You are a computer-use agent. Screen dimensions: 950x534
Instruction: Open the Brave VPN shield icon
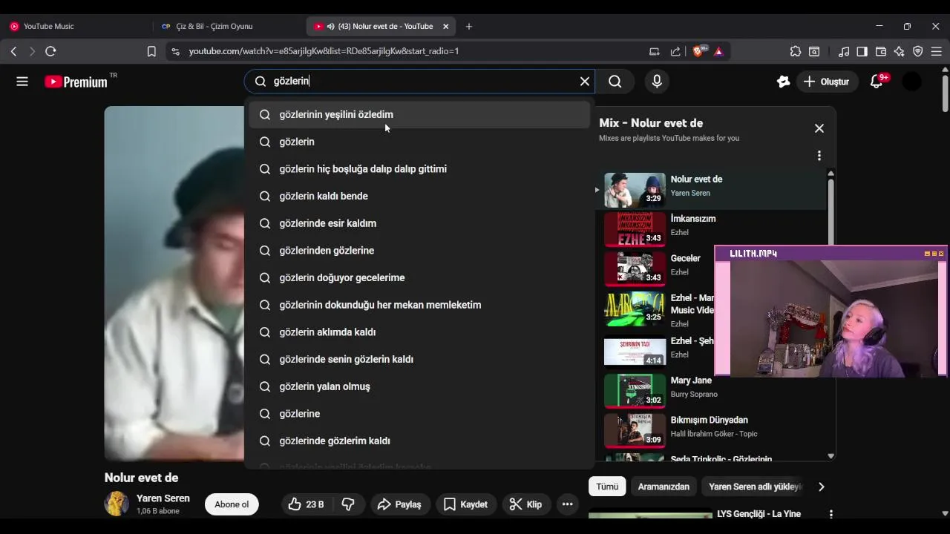click(x=918, y=51)
